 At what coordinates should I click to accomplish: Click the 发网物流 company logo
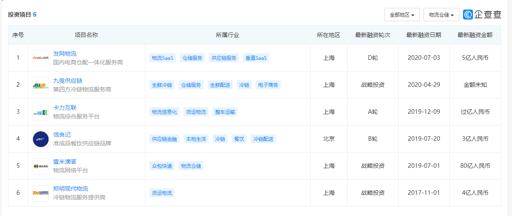41,58
